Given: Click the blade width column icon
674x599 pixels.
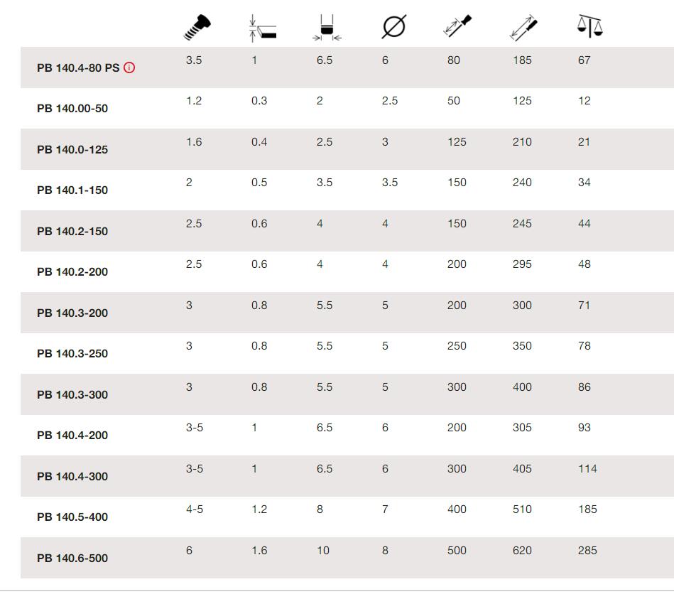Looking at the screenshot, I should (327, 28).
